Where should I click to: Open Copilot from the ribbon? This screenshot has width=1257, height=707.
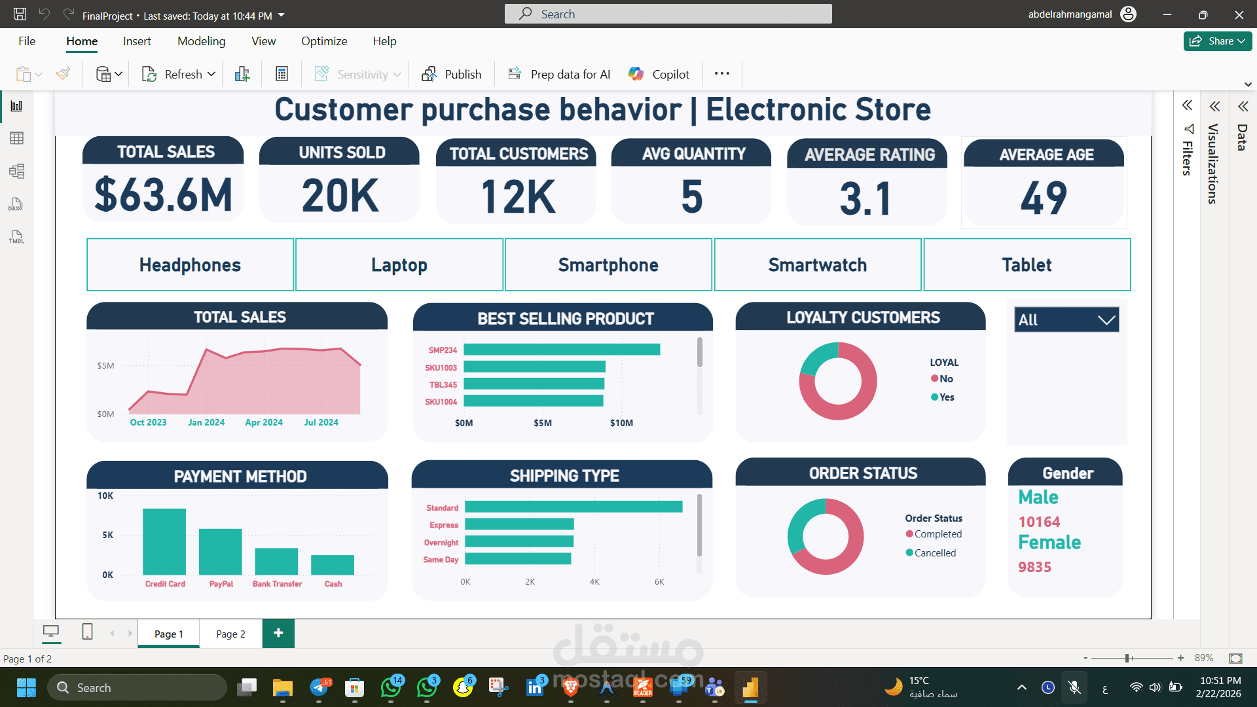pos(659,74)
